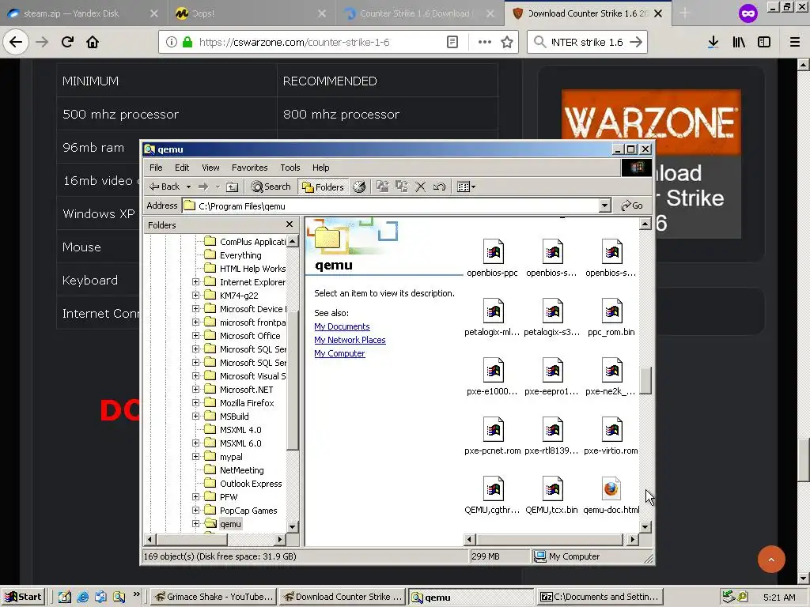Toggle Firefox reader view icon
810x607 pixels.
(452, 43)
